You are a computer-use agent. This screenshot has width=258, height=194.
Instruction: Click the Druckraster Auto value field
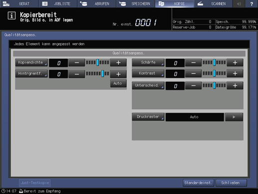(195, 117)
